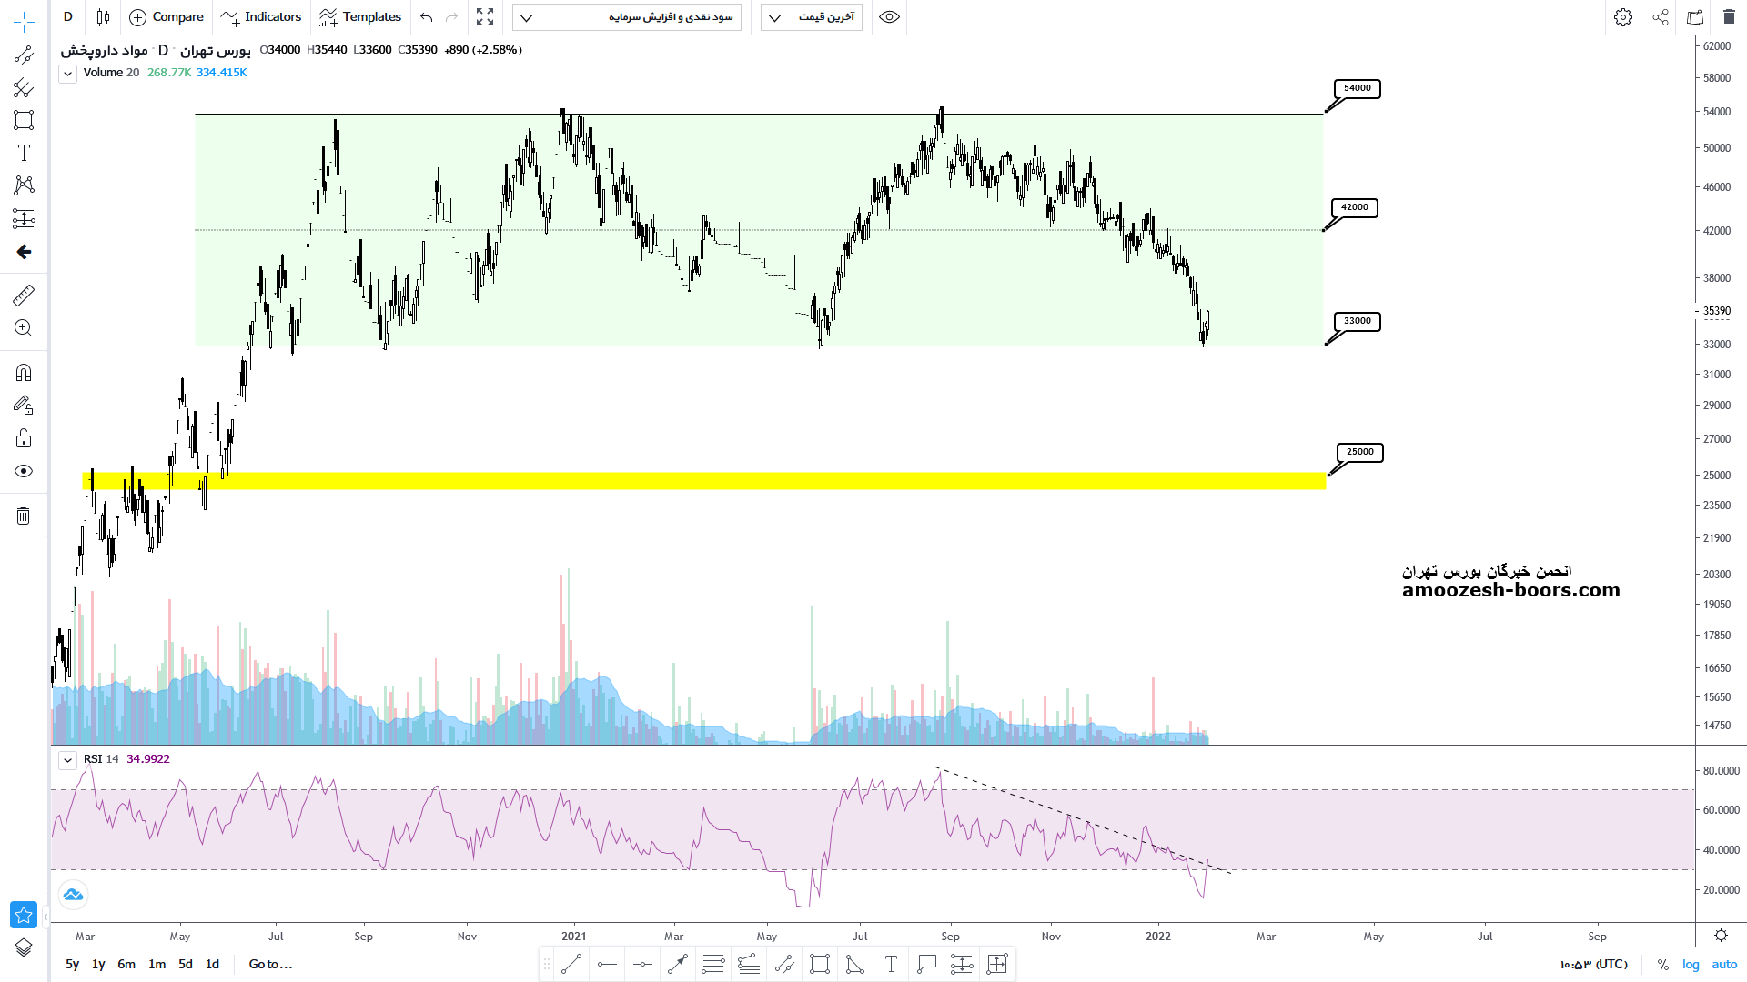The height and width of the screenshot is (982, 1747).
Task: Click the yellow 25000 support band
Action: coord(728,481)
